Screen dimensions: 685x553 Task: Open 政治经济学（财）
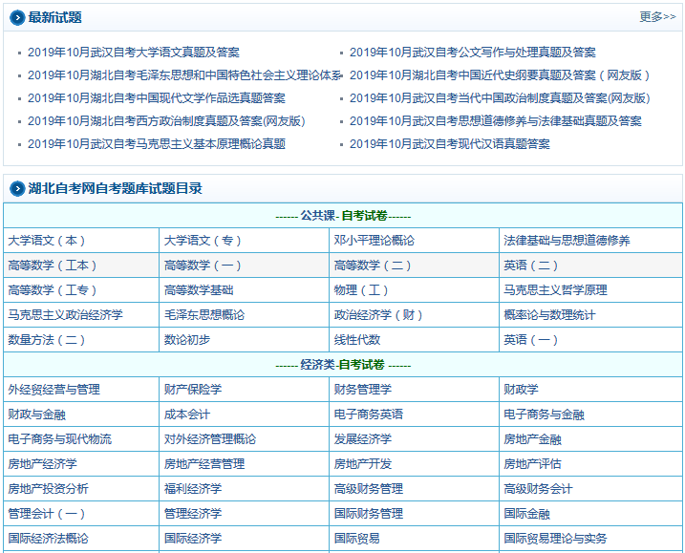(378, 315)
